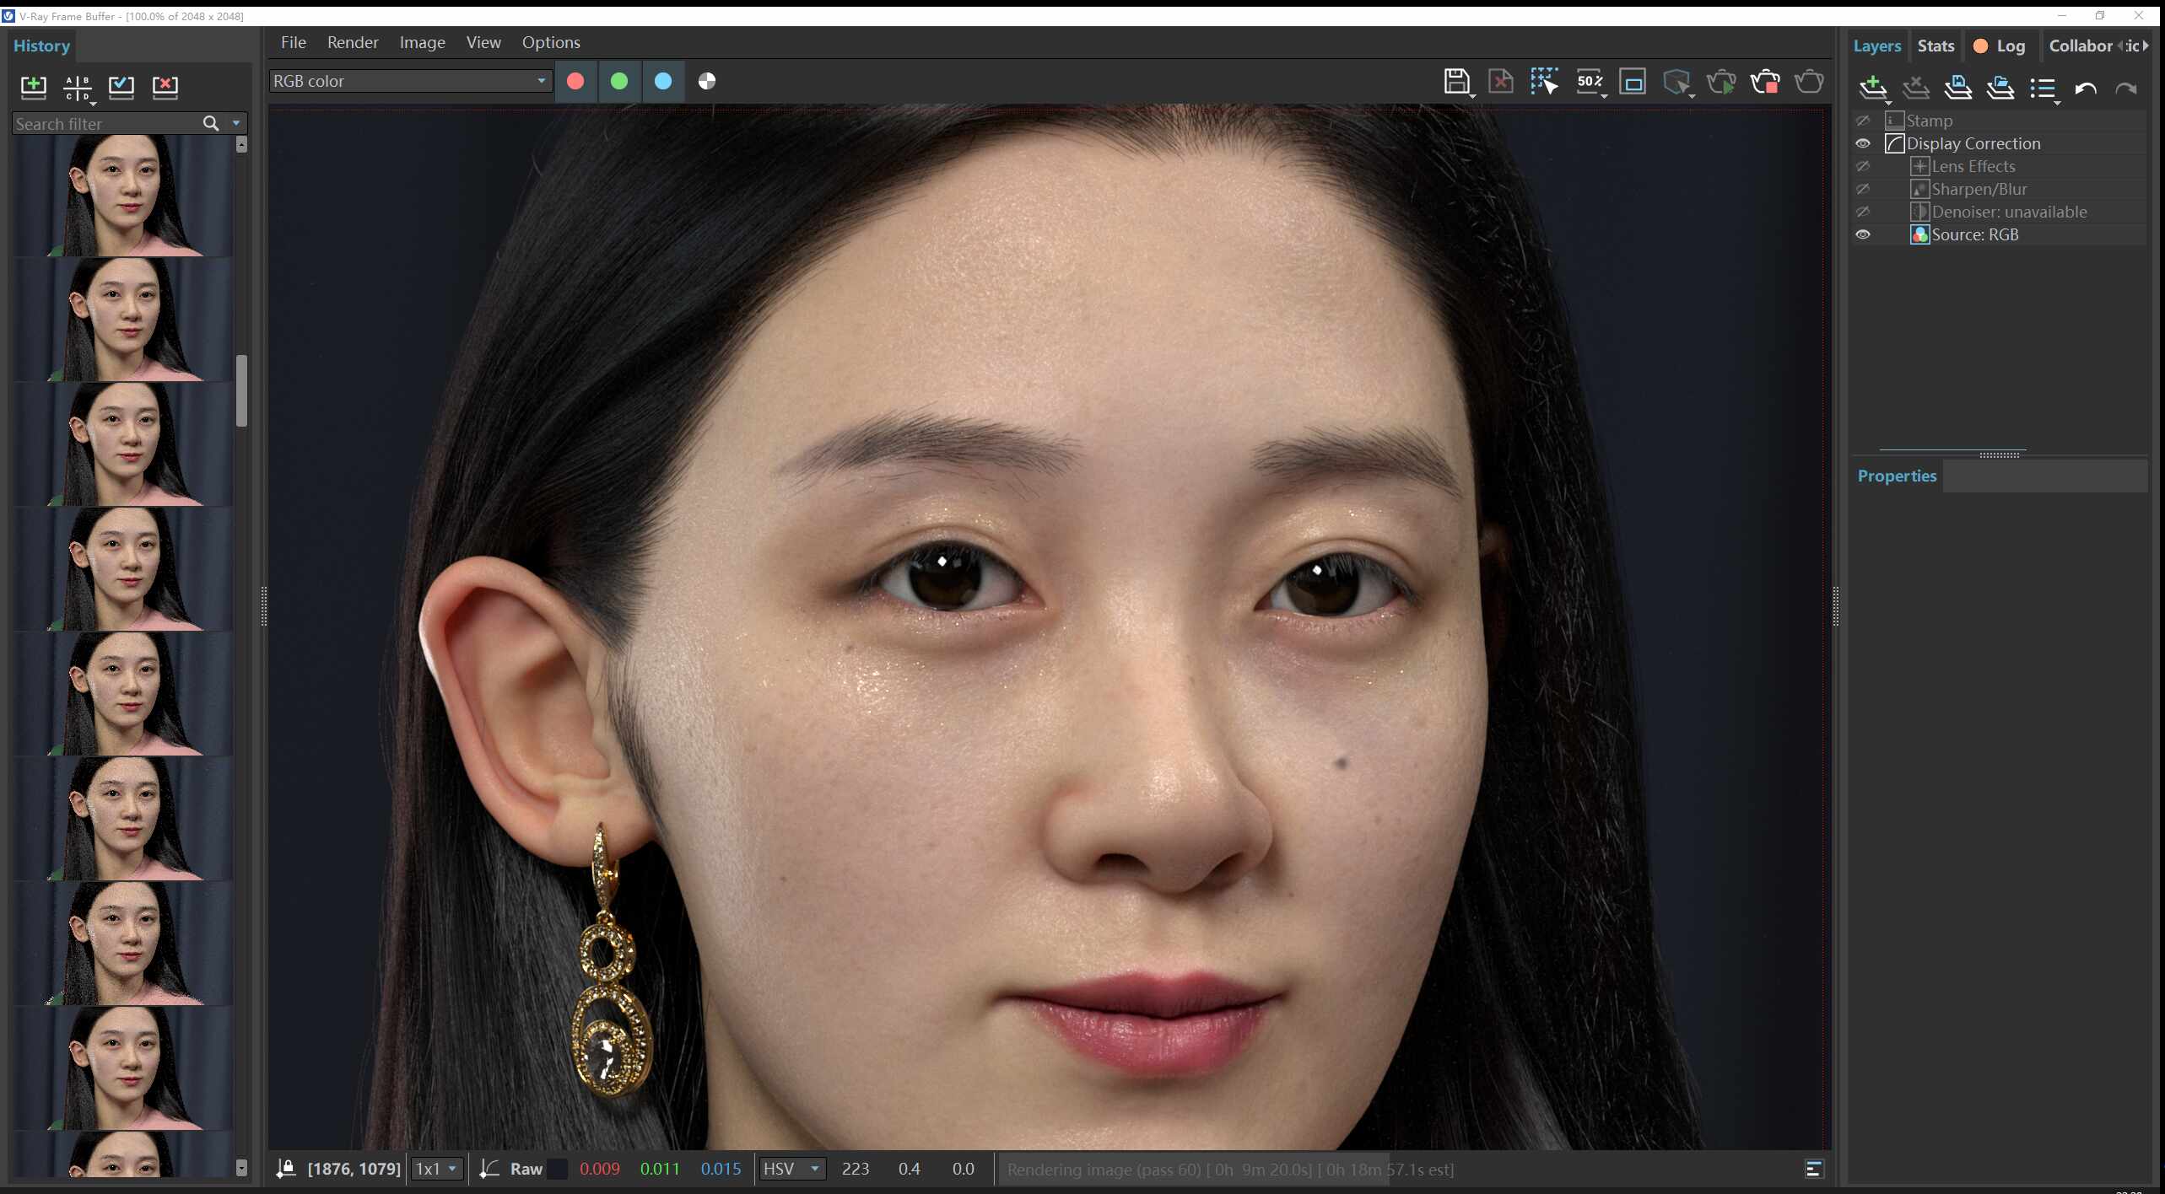Hide the Source: RGB layer
This screenshot has width=2165, height=1194.
(1863, 234)
